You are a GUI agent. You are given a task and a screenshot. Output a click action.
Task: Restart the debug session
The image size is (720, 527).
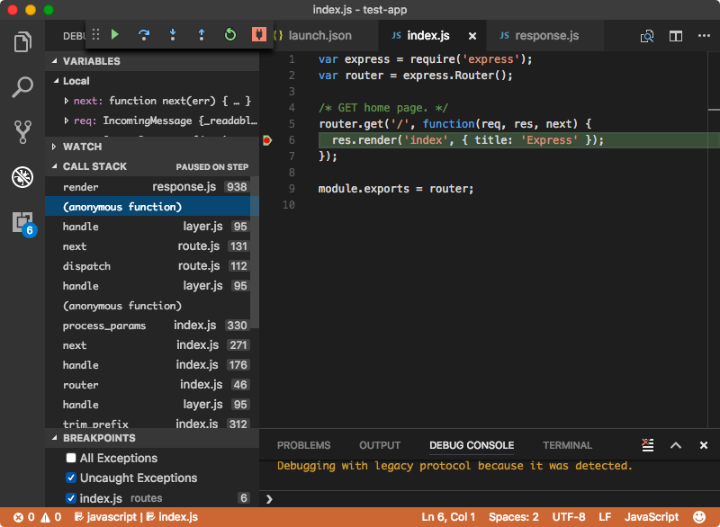click(230, 34)
